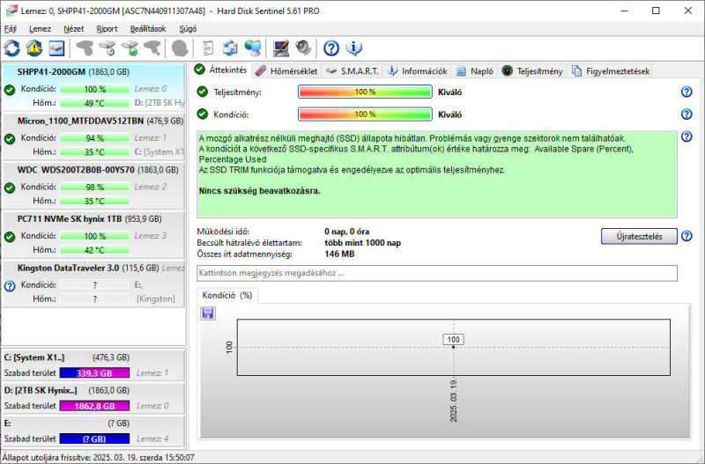705x464 pixels.
Task: Click the toolbar help question mark icon
Action: (x=331, y=48)
